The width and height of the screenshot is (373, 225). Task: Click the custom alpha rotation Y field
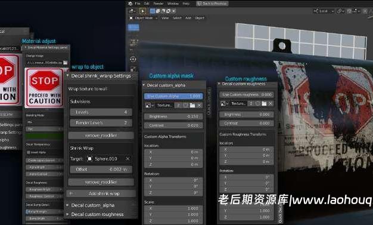[173, 186]
